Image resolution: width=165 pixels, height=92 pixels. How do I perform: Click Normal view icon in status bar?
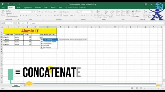(x=132, y=88)
